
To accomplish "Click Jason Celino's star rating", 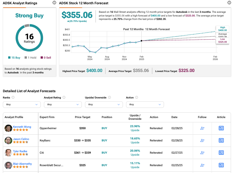I will tap(21, 142).
